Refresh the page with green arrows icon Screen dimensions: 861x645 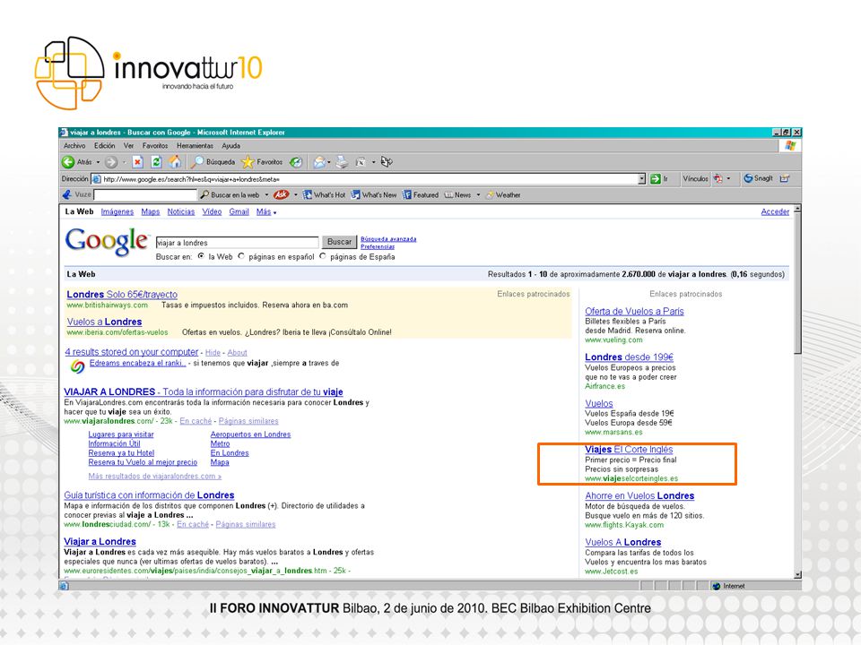pos(156,162)
